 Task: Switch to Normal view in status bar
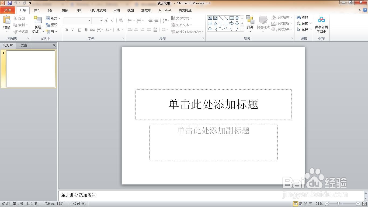(x=296, y=204)
